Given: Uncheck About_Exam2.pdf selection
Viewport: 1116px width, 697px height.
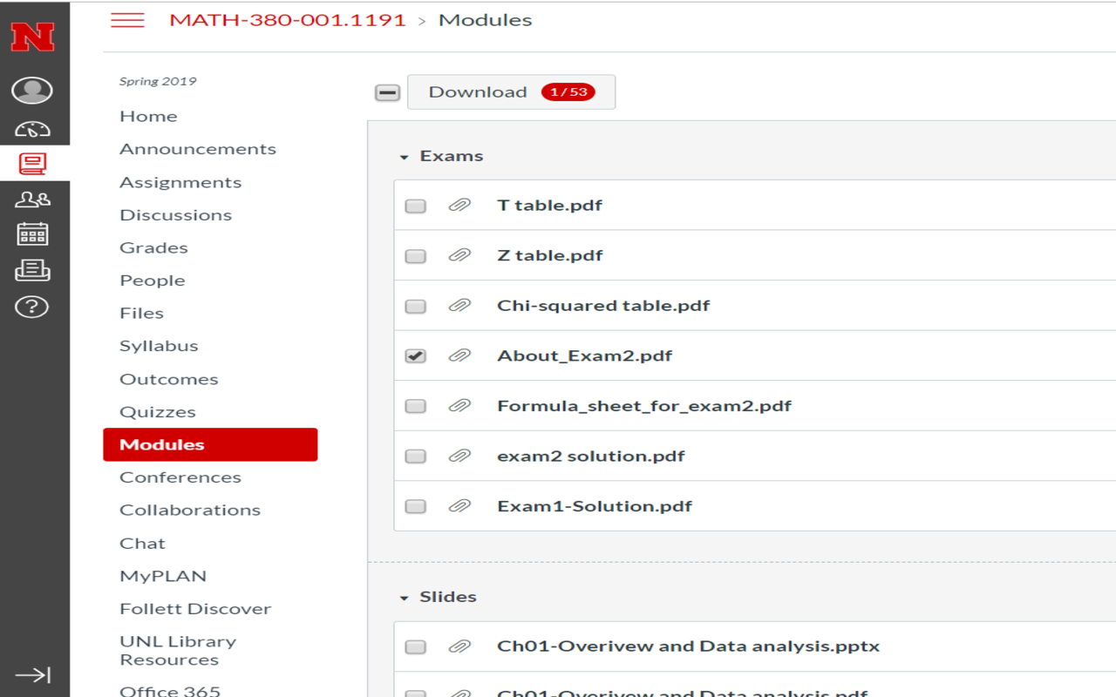Looking at the screenshot, I should click(415, 355).
